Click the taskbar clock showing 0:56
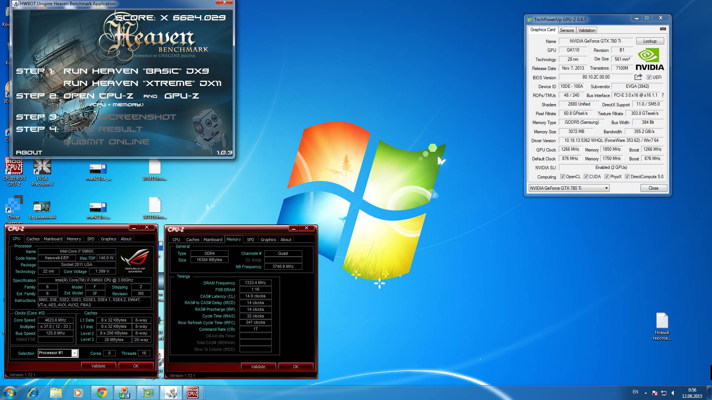 coord(692,393)
